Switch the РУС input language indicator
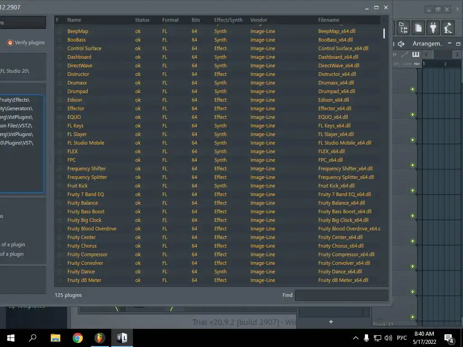Image resolution: width=463 pixels, height=347 pixels. 402,338
